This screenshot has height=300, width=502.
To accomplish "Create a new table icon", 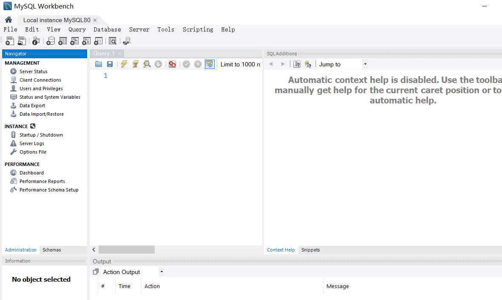I will (x=63, y=41).
